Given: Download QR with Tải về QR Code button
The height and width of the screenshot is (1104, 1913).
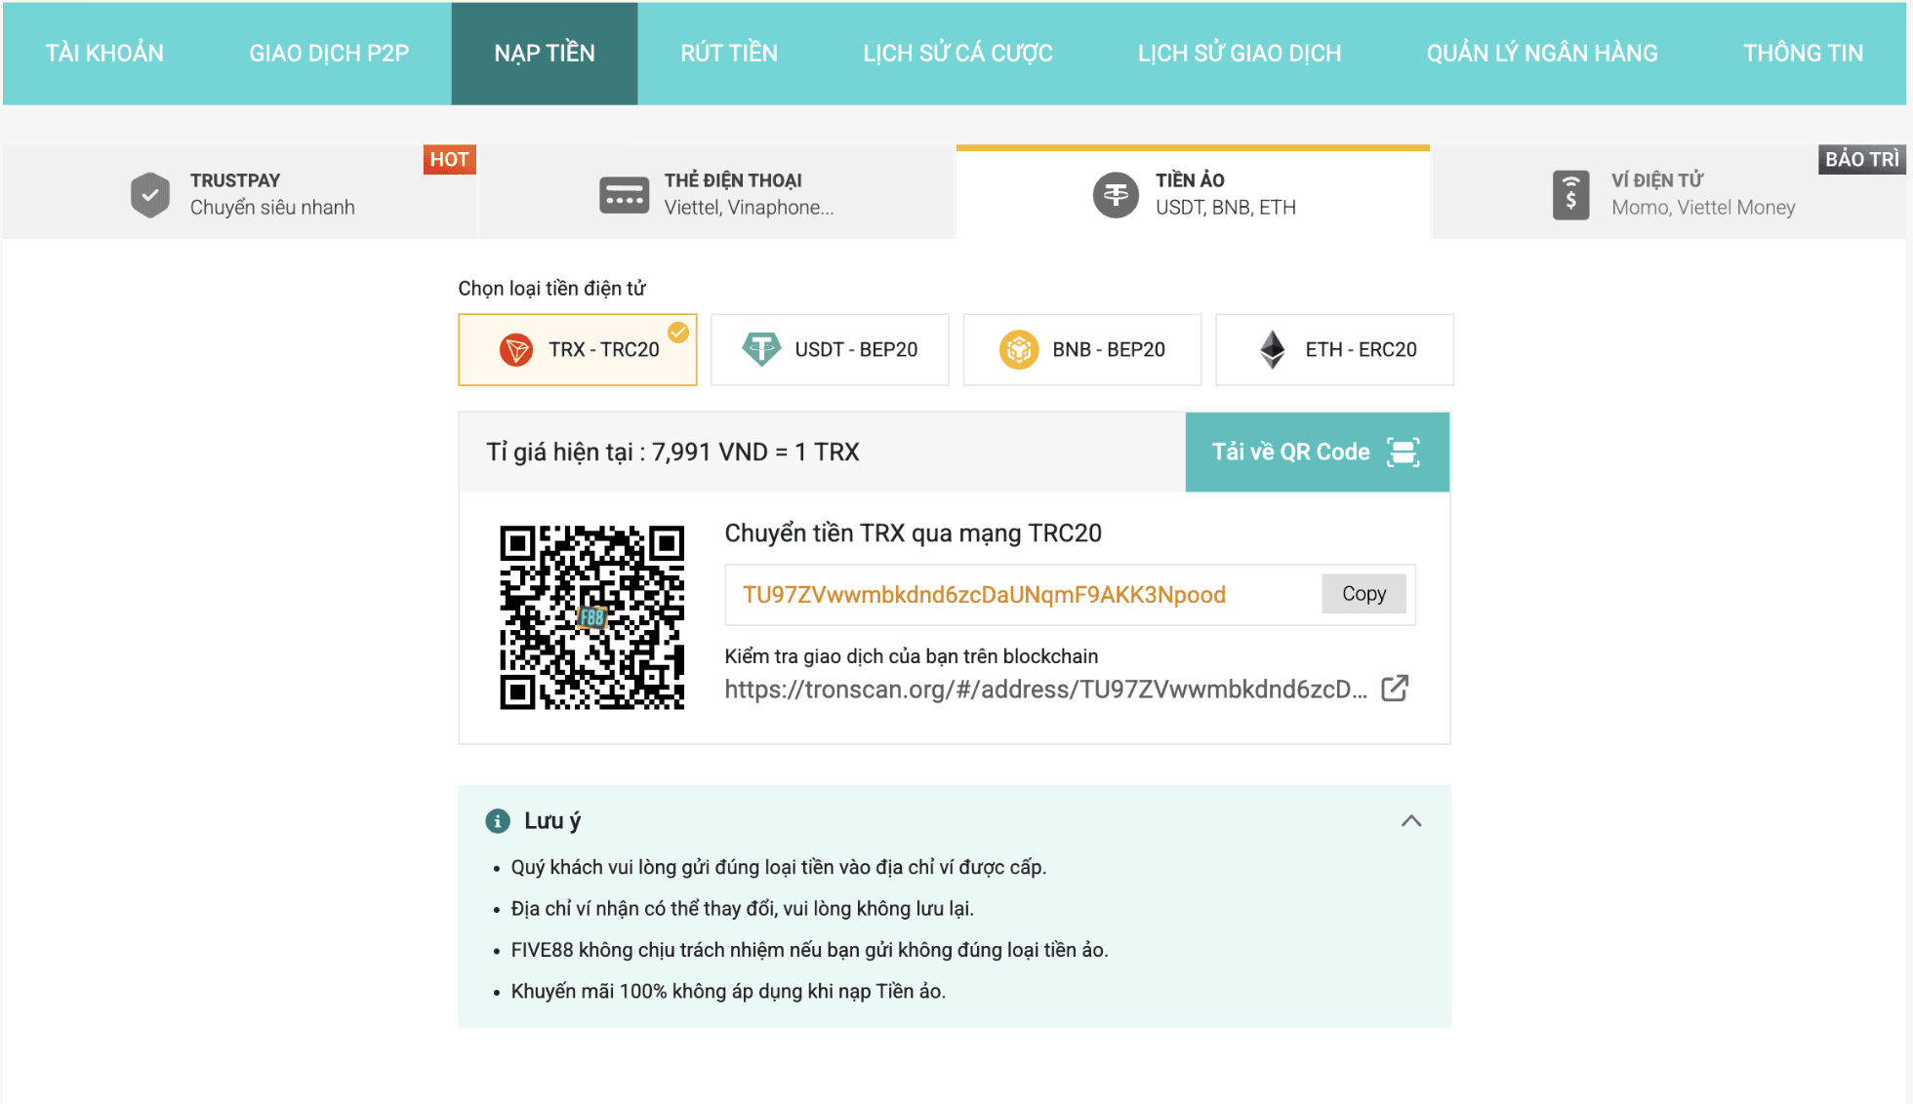Looking at the screenshot, I should 1318,452.
